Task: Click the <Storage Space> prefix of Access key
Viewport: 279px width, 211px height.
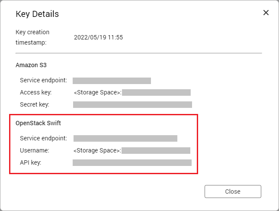Action: pyautogui.click(x=97, y=92)
